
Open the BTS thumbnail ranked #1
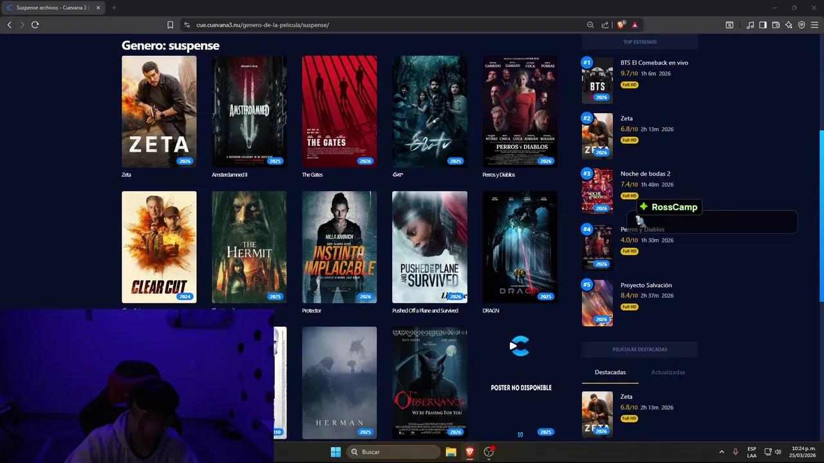(x=597, y=80)
